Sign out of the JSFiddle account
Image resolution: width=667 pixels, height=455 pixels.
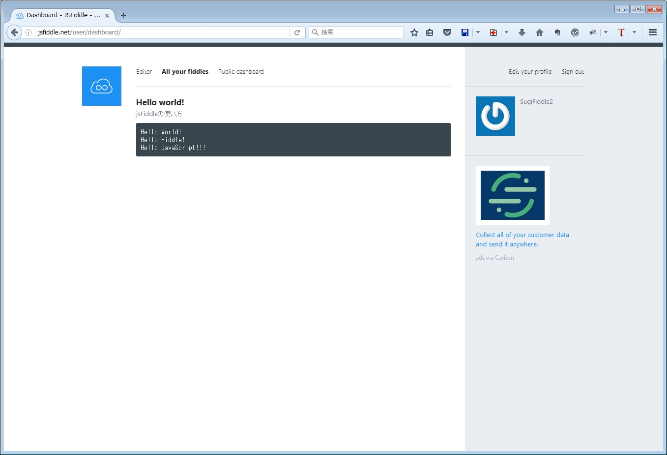(x=573, y=72)
